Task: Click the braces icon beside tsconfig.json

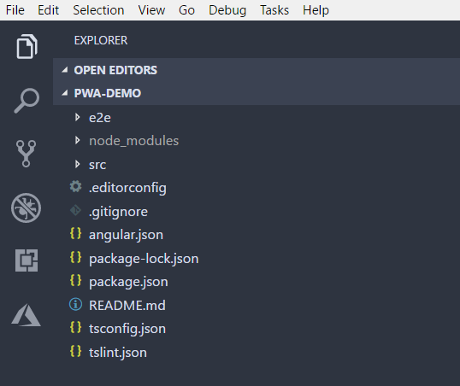Action: tap(76, 327)
